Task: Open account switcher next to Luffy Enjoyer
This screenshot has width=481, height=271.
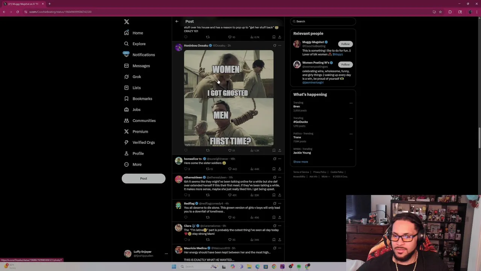Action: pyautogui.click(x=166, y=254)
